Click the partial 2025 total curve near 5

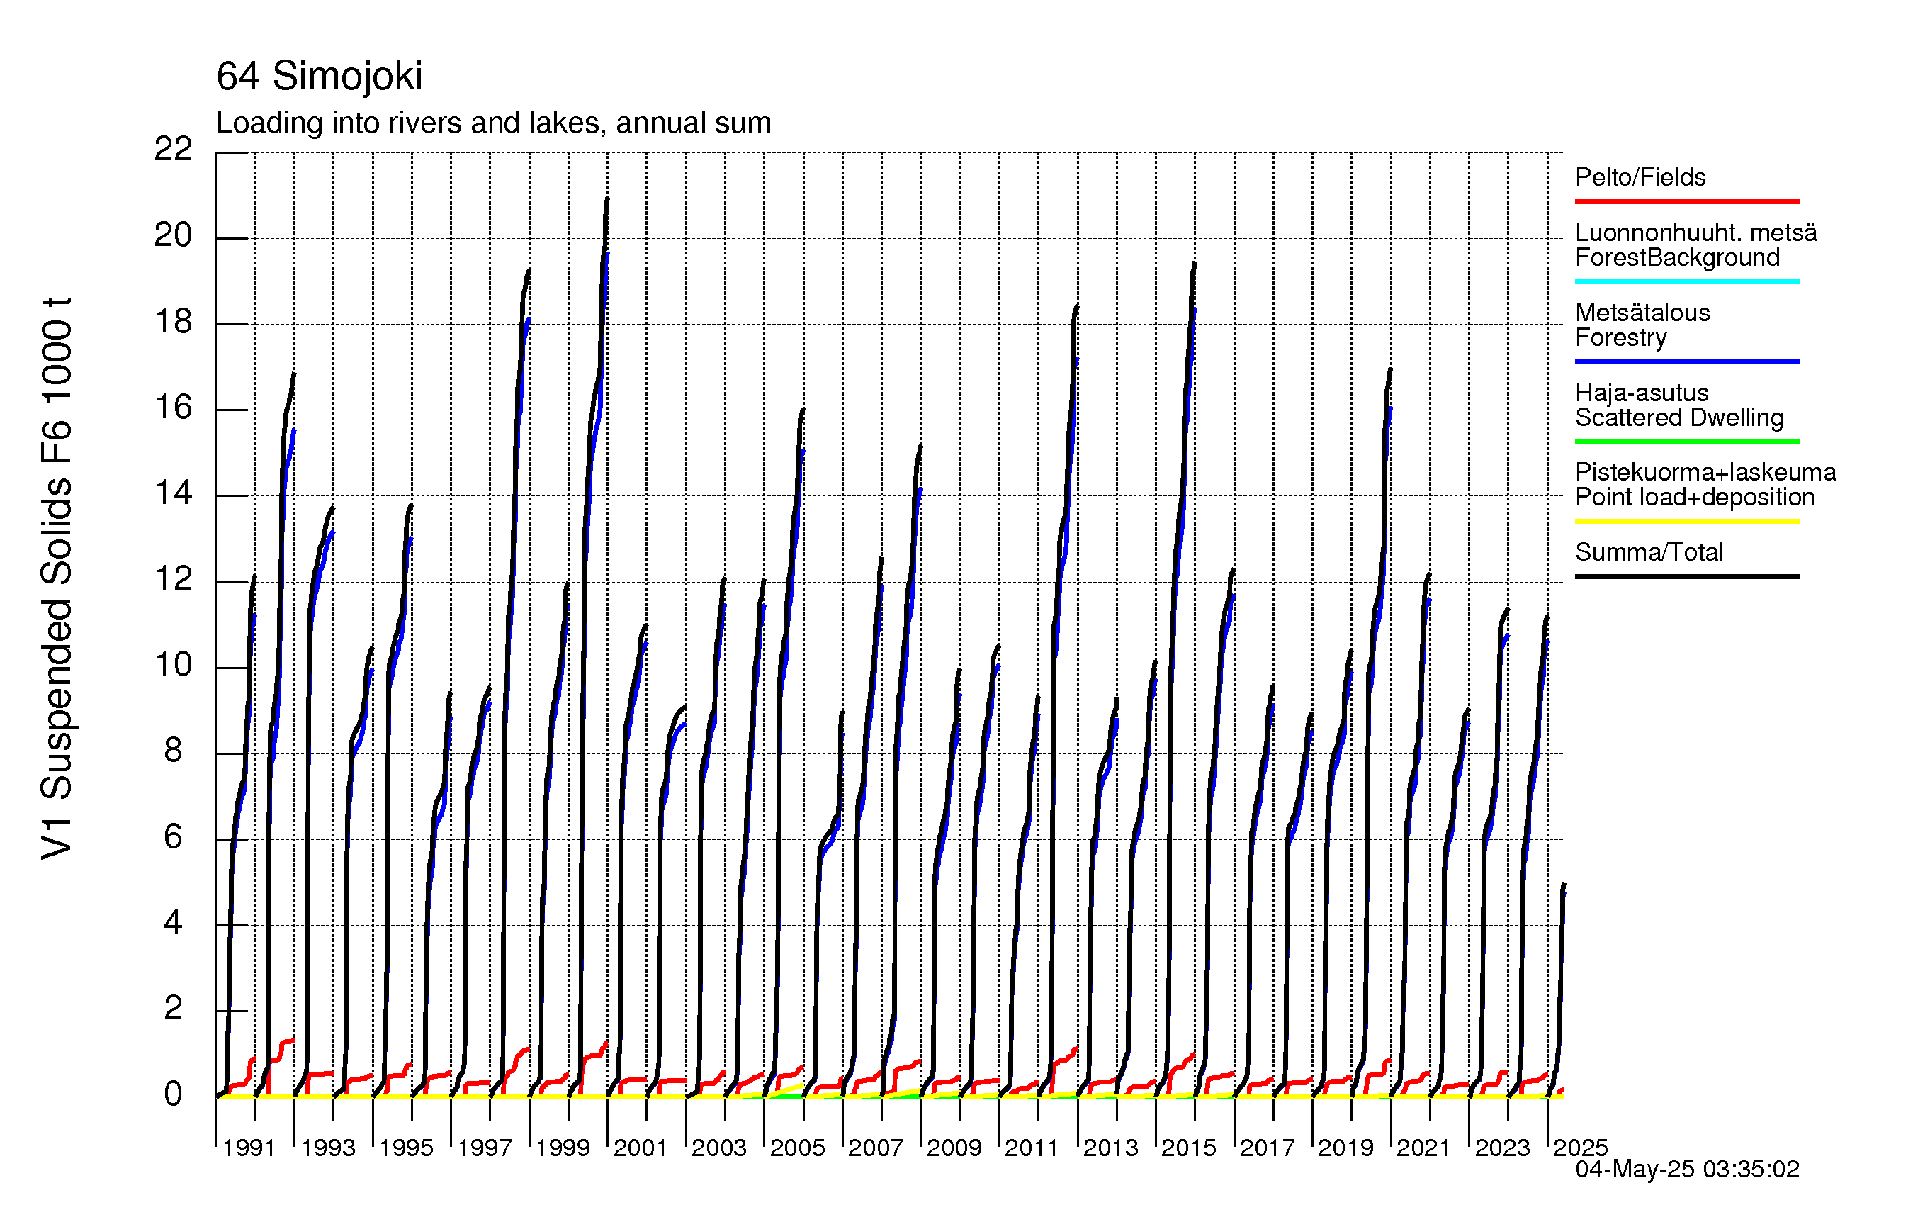pyautogui.click(x=1563, y=886)
